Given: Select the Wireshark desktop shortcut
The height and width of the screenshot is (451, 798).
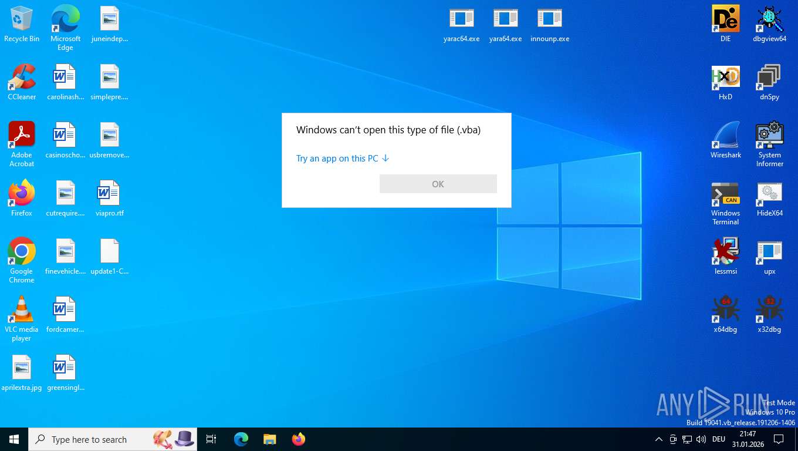Looking at the screenshot, I should point(726,140).
